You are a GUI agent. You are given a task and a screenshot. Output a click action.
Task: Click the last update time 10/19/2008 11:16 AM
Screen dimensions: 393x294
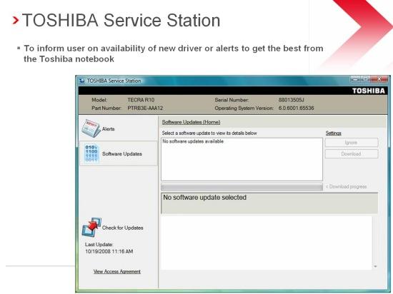pos(109,251)
